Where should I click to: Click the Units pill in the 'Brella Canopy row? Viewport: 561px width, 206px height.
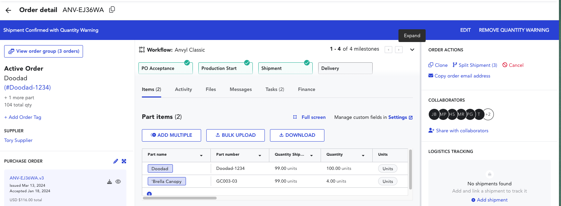(388, 181)
